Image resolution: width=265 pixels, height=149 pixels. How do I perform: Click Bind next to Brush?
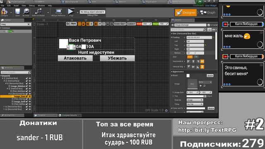point(210,76)
